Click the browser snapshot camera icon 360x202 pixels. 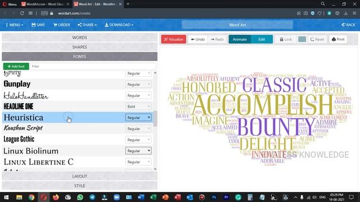point(305,13)
